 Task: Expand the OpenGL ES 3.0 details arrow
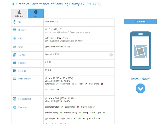(x=111, y=55)
